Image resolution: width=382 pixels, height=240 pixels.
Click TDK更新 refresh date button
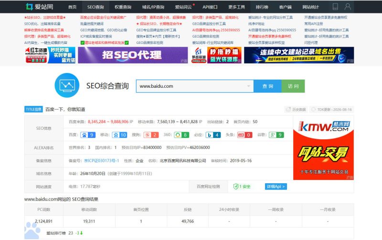tap(331, 110)
